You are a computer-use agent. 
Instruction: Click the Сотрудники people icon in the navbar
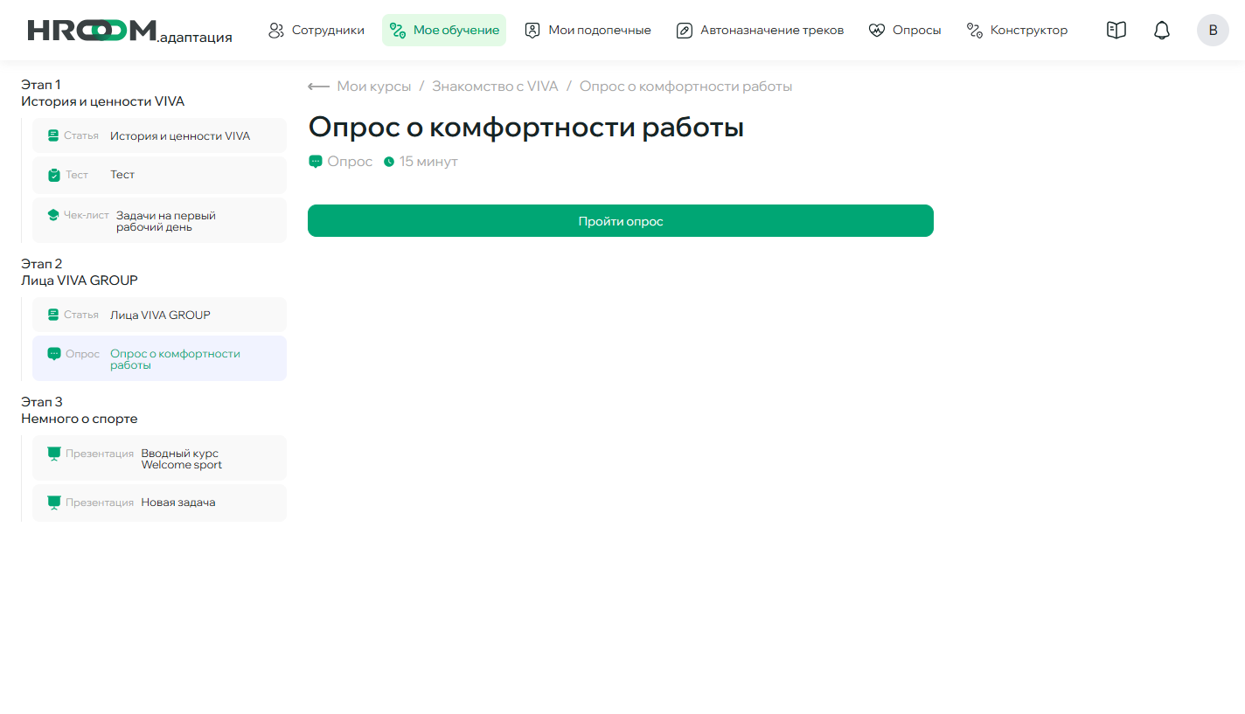coord(275,30)
